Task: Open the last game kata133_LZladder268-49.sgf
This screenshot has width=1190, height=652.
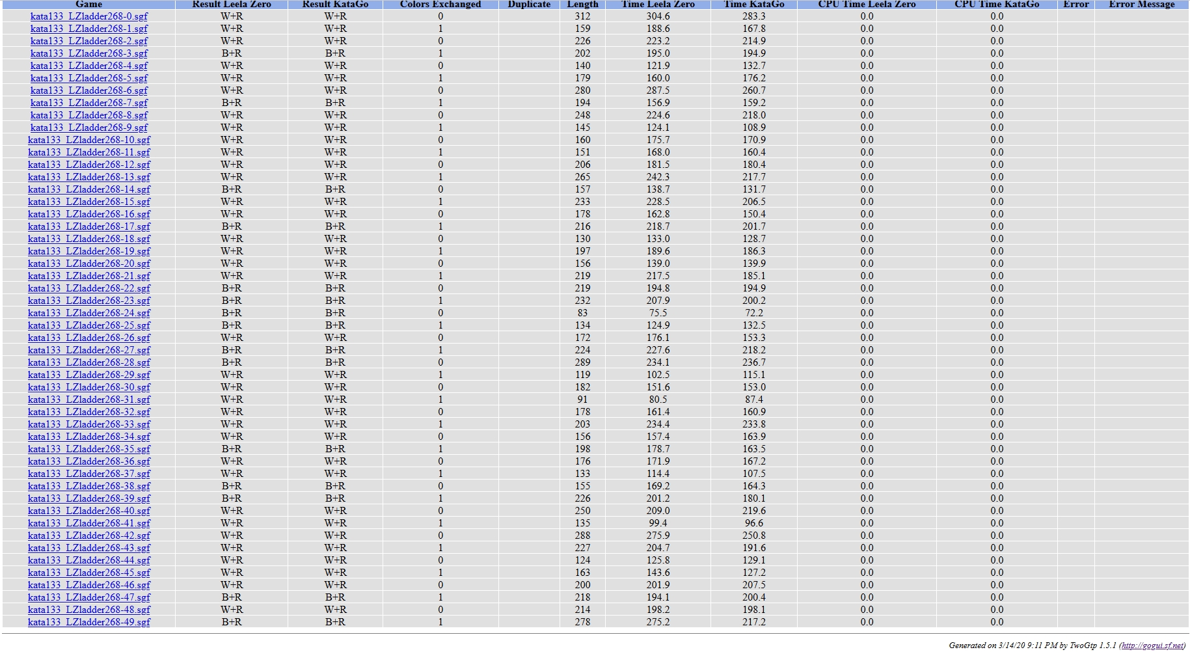Action: [x=88, y=622]
